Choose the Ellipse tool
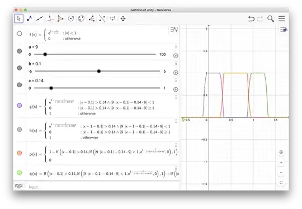 pos(81,18)
